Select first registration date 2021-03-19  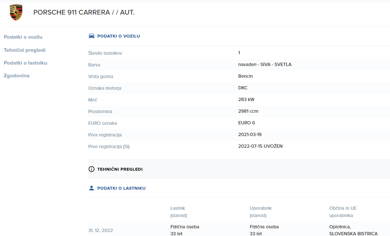point(250,135)
